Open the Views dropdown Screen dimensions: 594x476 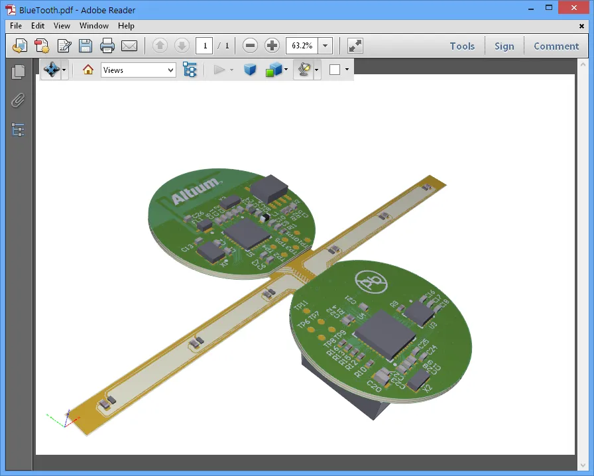point(138,70)
